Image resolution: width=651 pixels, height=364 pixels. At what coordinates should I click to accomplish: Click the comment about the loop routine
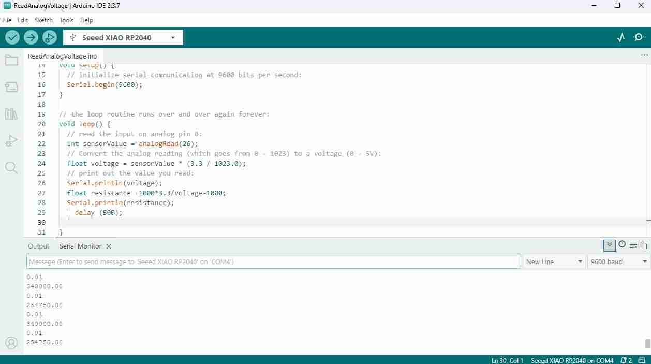165,114
